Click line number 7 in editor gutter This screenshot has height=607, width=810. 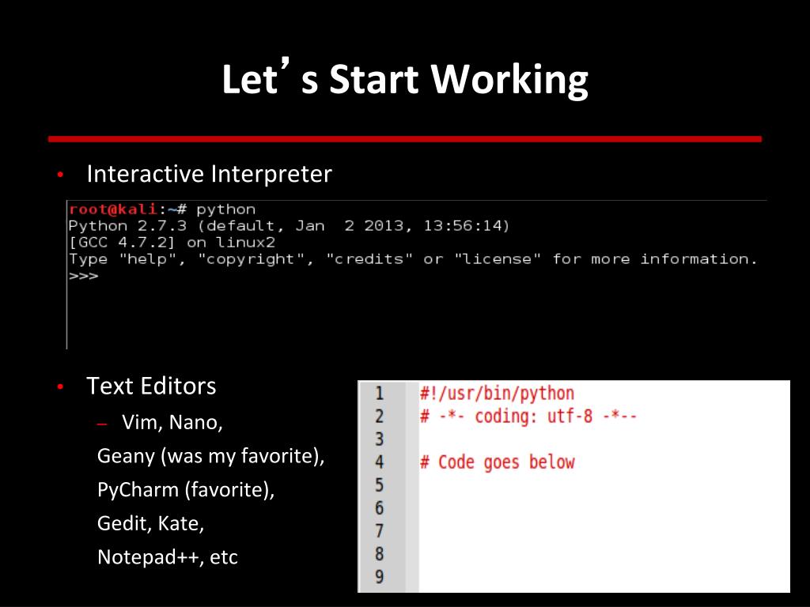[380, 530]
